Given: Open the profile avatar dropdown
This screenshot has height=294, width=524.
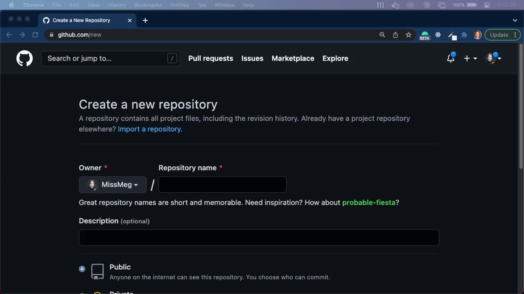Looking at the screenshot, I should tap(493, 58).
